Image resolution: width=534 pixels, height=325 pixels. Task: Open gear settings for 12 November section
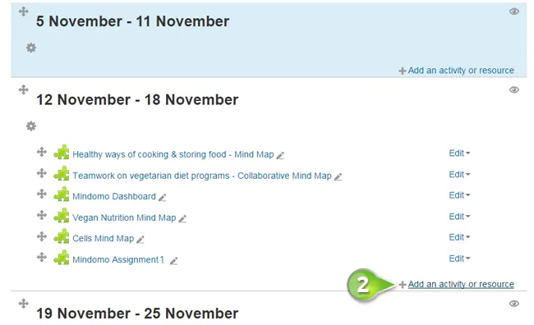point(31,126)
